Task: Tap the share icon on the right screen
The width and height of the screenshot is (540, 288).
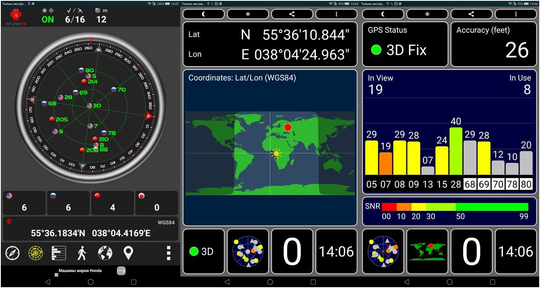Action: pyautogui.click(x=471, y=14)
